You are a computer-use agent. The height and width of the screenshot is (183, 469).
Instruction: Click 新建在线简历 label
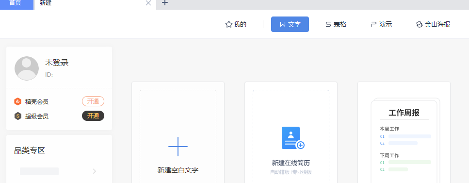pos(291,163)
